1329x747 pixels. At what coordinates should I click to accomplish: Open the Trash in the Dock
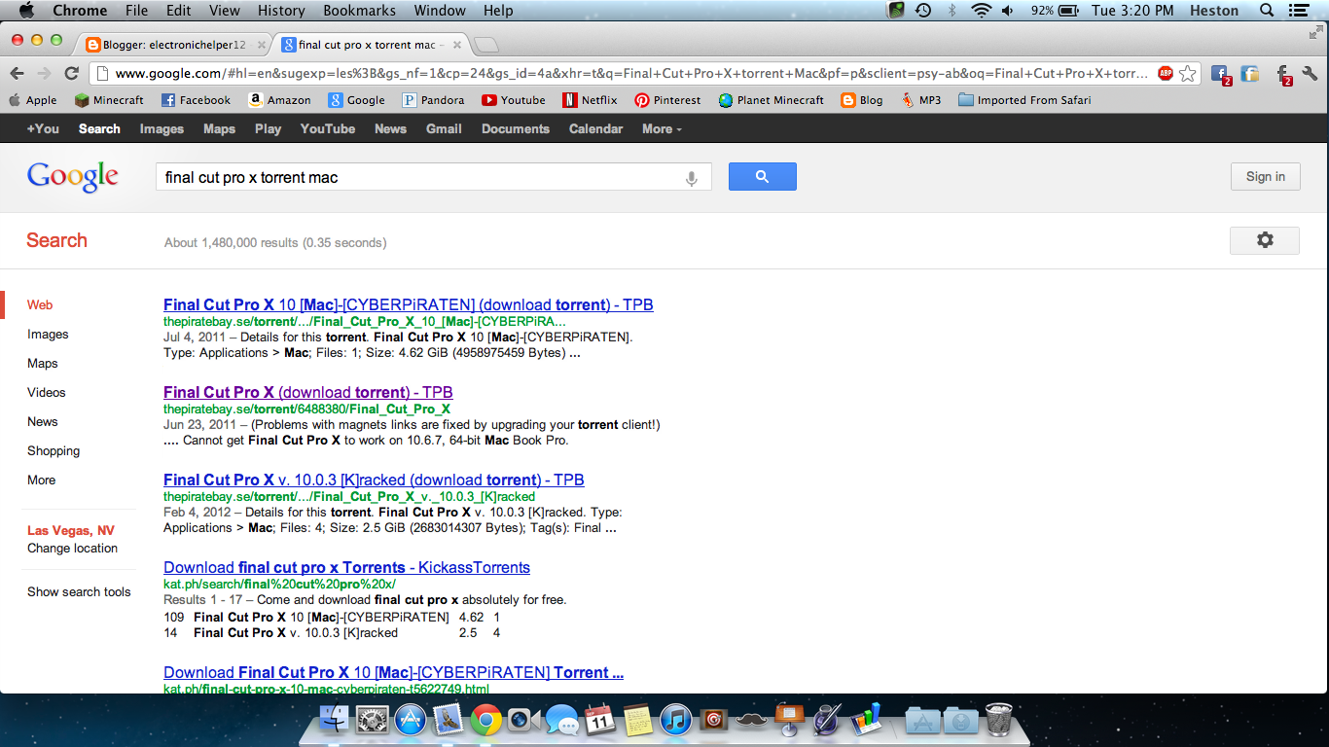pyautogui.click(x=998, y=721)
